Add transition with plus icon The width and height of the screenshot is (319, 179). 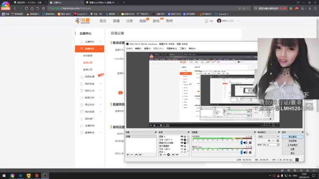click(269, 141)
